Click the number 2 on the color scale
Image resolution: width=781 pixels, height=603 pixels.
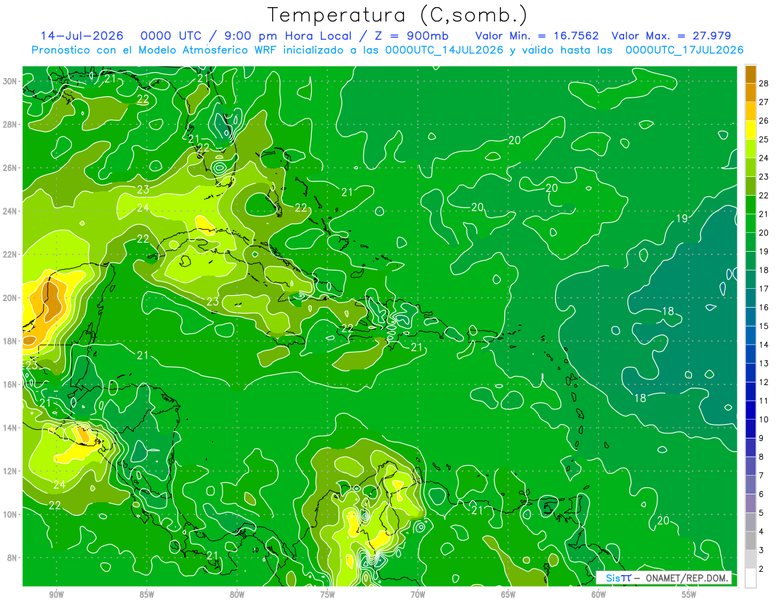[761, 569]
